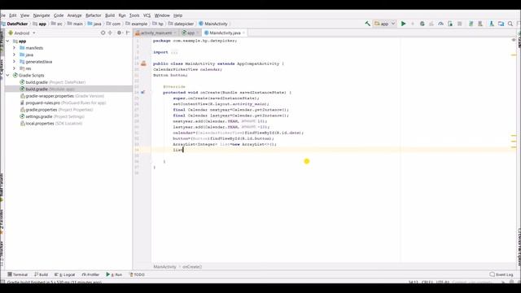Screen dimensions: 521x293
Task: Close the MainActivity.java tab
Action: 243,33
